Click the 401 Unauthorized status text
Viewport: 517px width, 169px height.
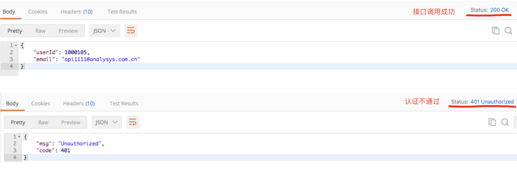(492, 102)
